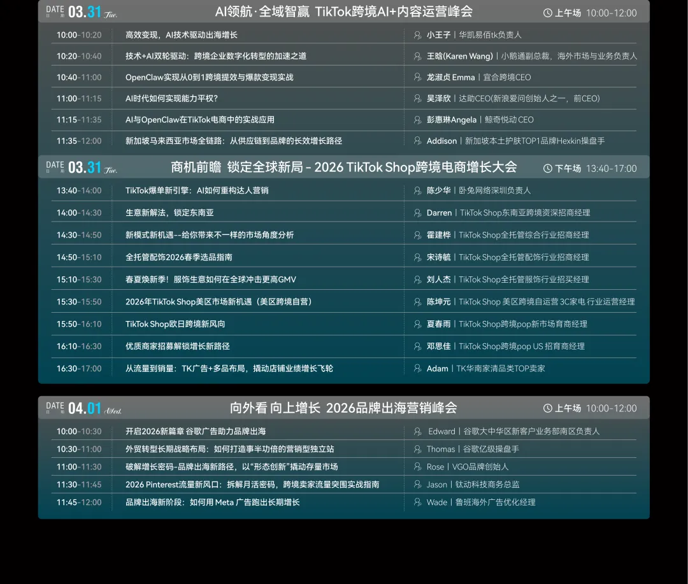Click the person icon next to Rose

coord(418,467)
